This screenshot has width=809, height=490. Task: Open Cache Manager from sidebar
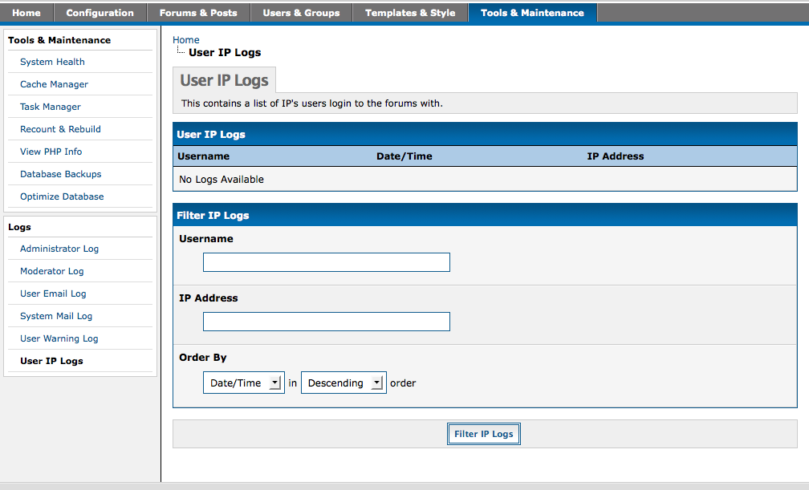[54, 84]
